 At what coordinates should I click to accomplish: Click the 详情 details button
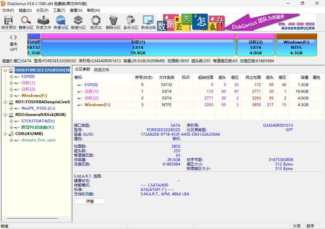(x=90, y=201)
